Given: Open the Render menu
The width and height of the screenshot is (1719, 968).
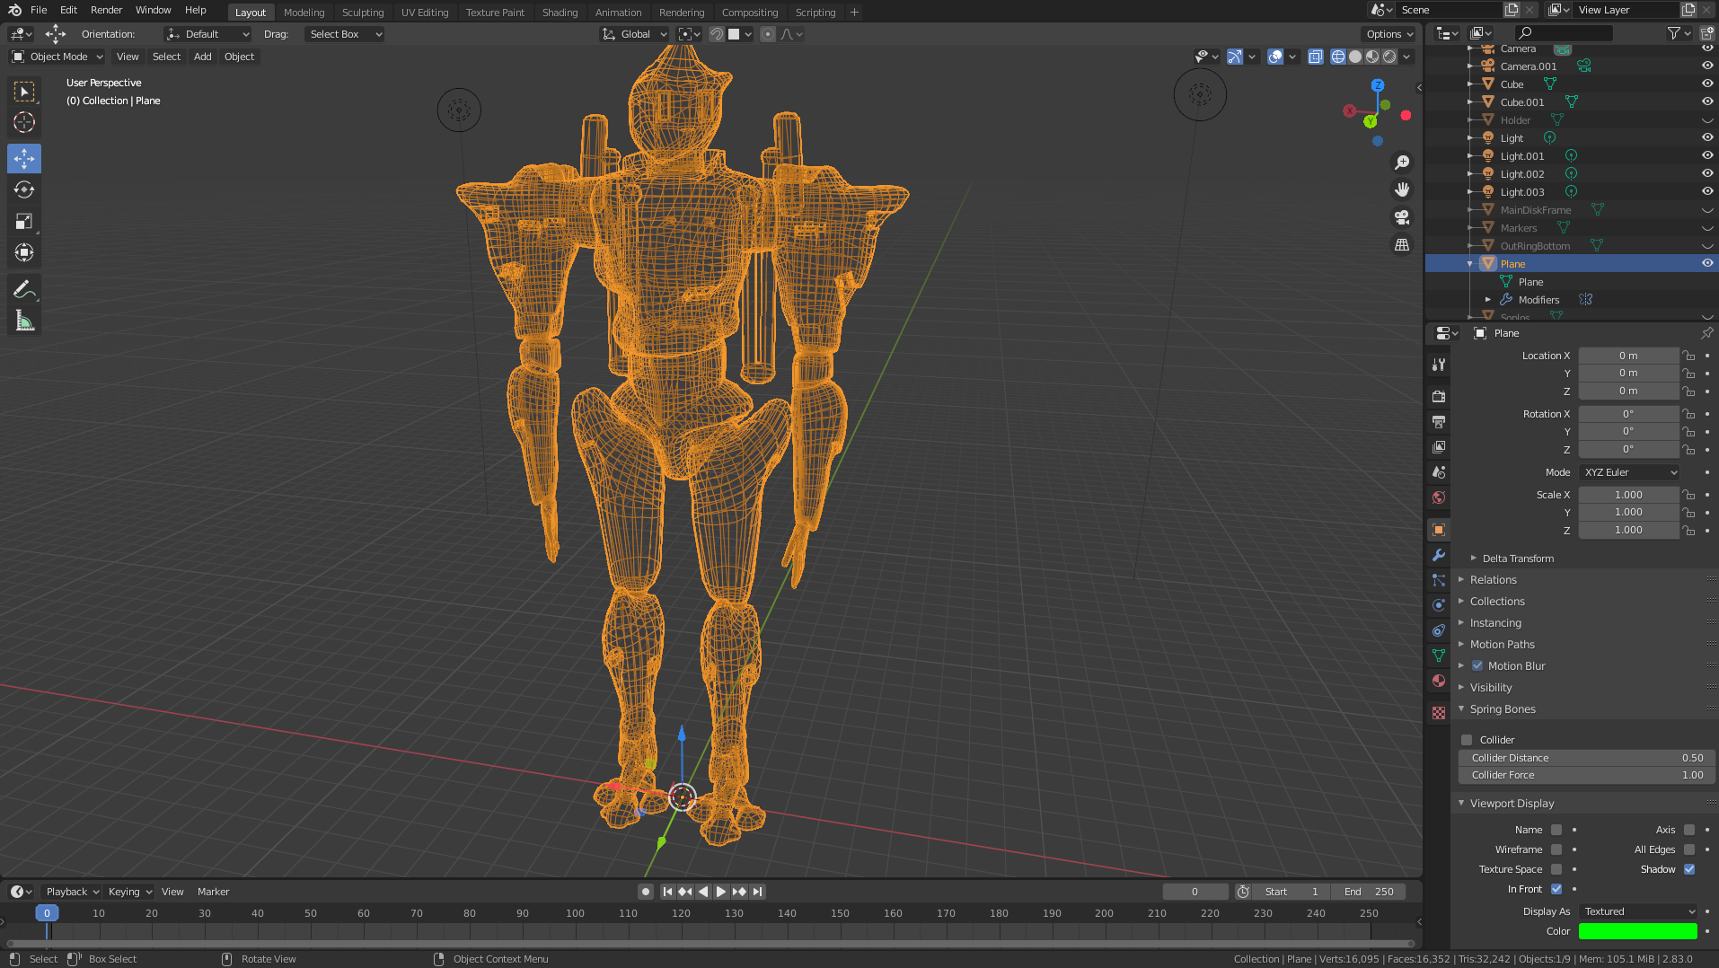Looking at the screenshot, I should click(106, 10).
